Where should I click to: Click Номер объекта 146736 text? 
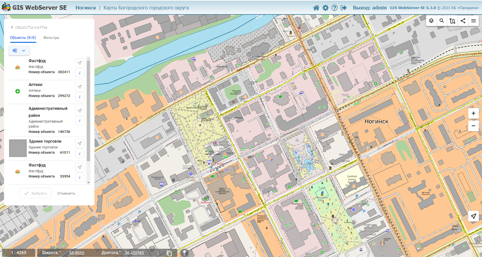pyautogui.click(x=49, y=132)
